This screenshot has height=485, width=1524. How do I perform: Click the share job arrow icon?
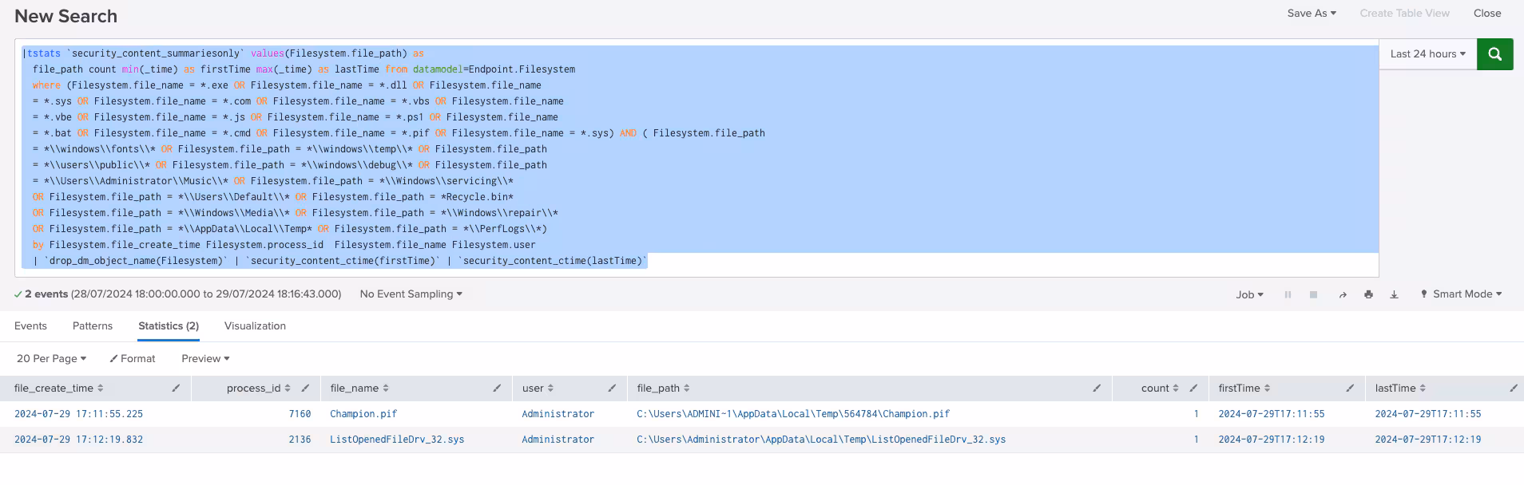click(x=1343, y=295)
